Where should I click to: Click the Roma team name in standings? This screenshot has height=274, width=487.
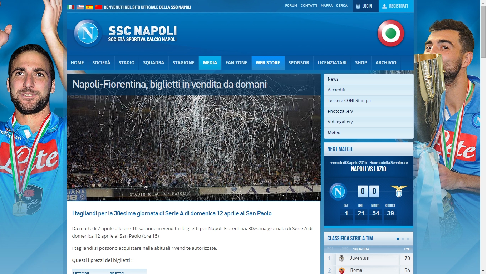pyautogui.click(x=356, y=270)
